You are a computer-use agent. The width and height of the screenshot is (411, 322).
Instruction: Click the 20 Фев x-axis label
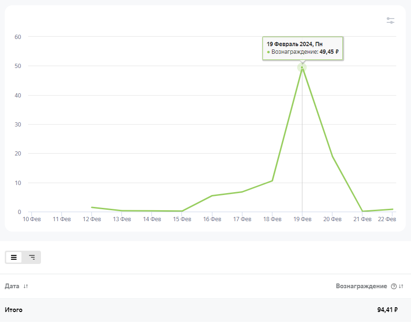coord(332,219)
